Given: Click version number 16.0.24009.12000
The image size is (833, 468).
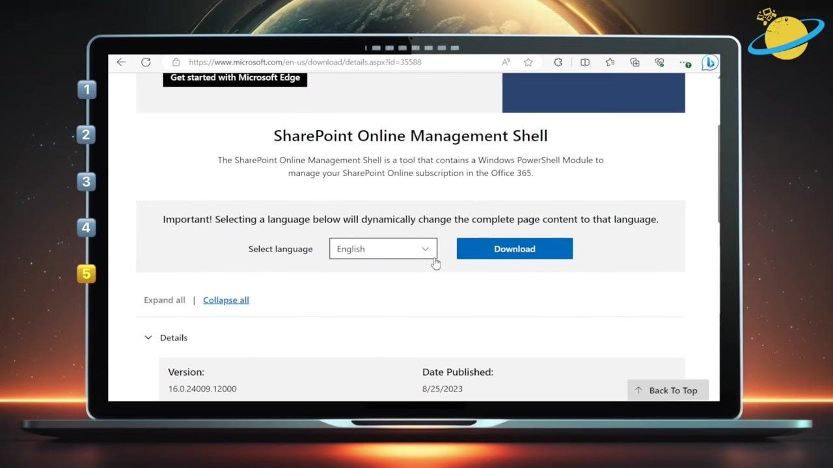Looking at the screenshot, I should tap(202, 389).
